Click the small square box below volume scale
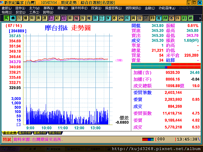This screenshot has height=152, width=203. coord(19,124)
